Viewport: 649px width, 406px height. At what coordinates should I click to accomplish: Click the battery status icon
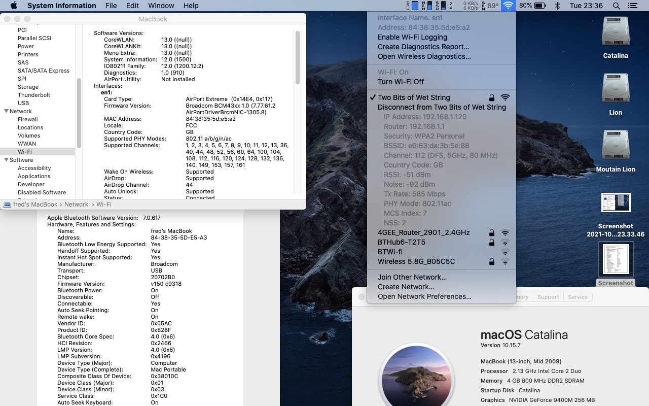(x=539, y=6)
